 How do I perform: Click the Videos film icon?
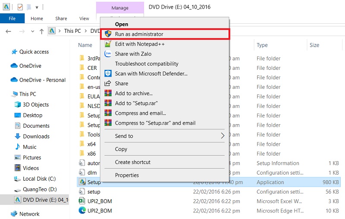coord(17,168)
